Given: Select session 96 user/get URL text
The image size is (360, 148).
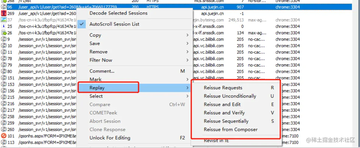Looking at the screenshot, I should click(x=69, y=7).
